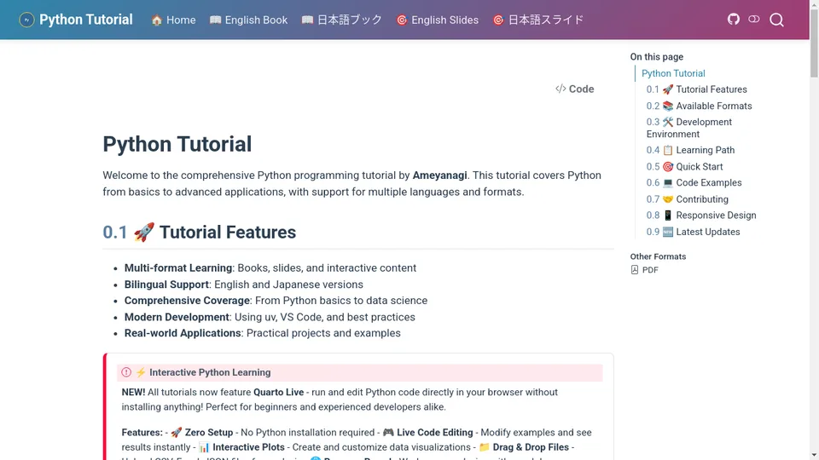Image resolution: width=819 pixels, height=460 pixels.
Task: Click the Comprehensive Coverage bullet text
Action: (276, 301)
